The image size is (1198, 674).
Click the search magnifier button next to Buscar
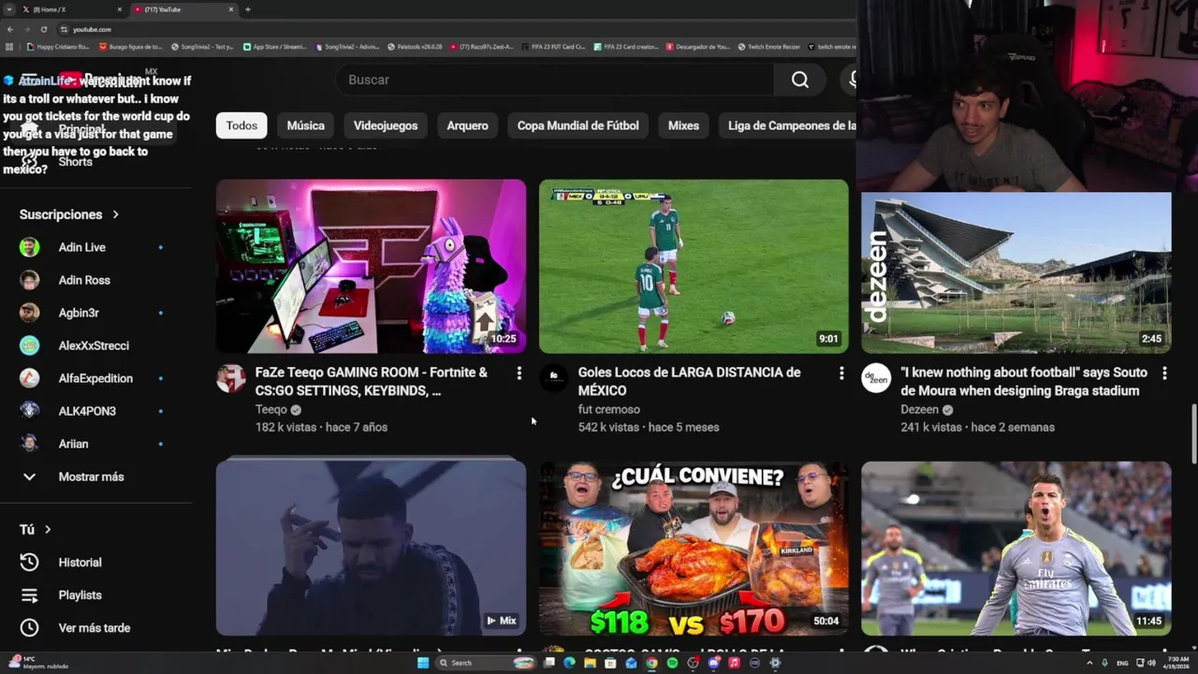(x=800, y=80)
